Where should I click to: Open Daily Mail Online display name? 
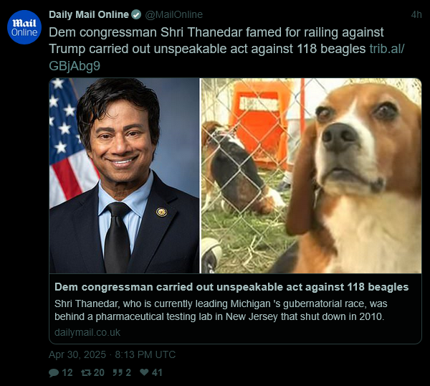[x=89, y=14]
